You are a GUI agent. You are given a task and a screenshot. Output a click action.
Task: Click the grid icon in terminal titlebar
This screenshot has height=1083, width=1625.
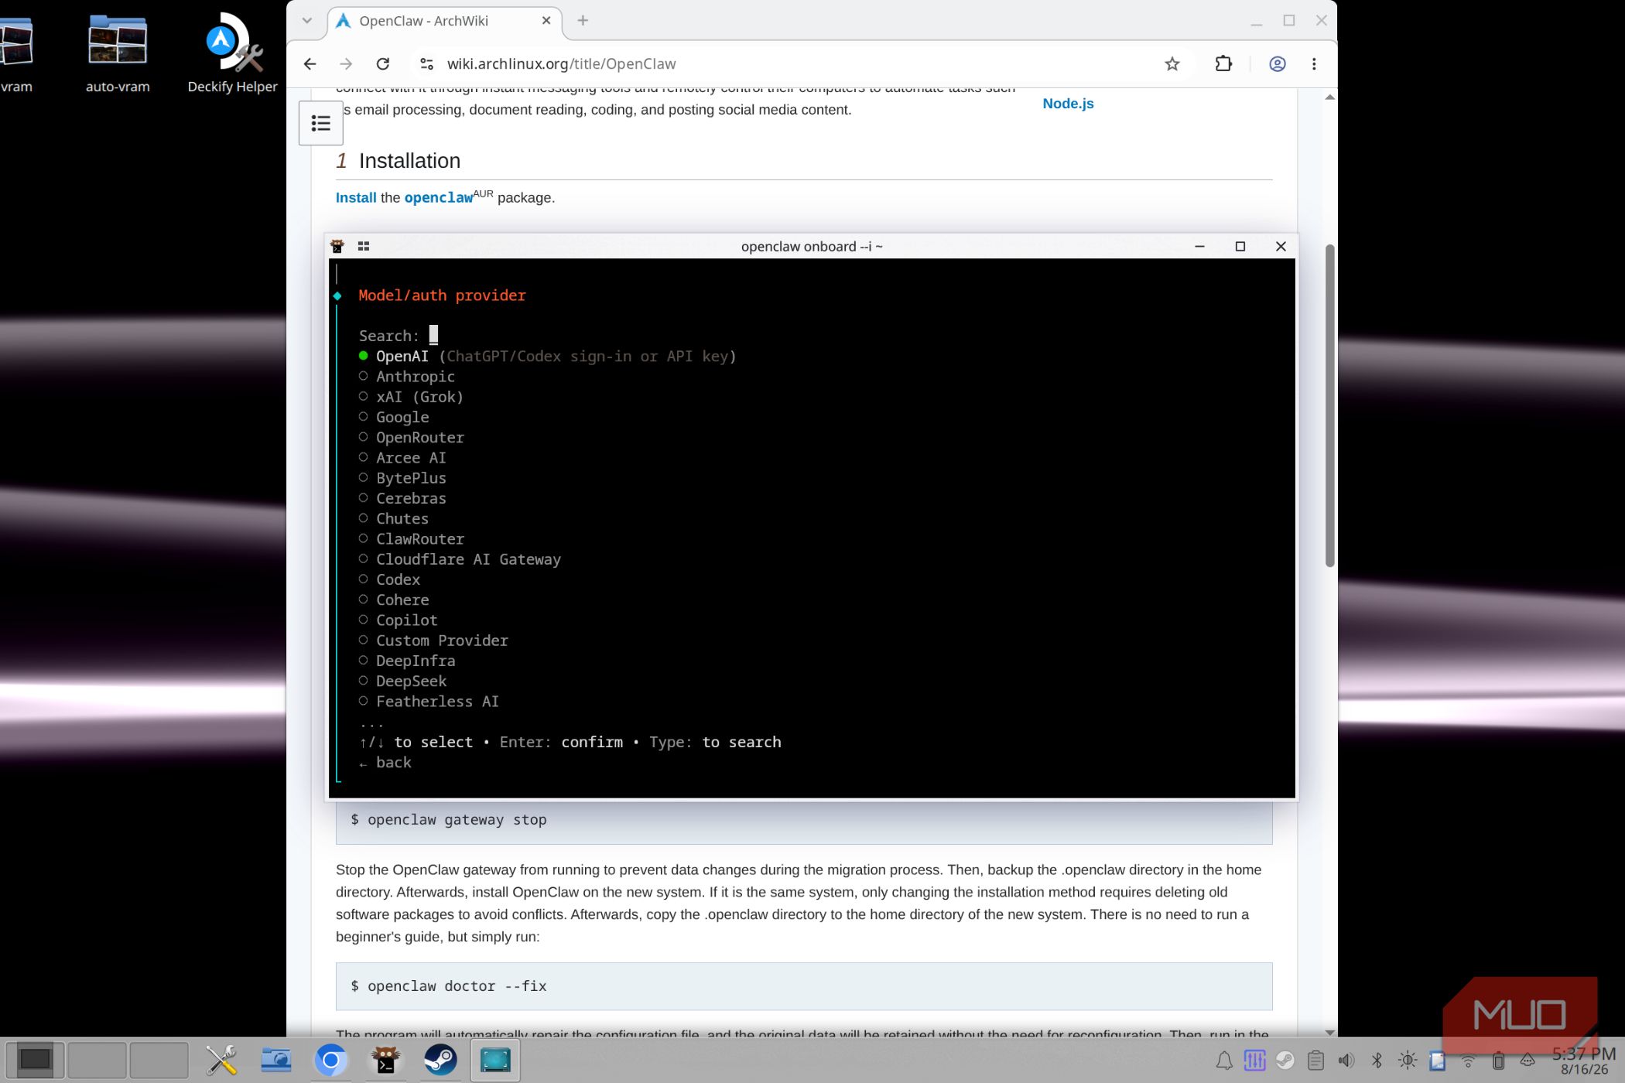pyautogui.click(x=364, y=246)
